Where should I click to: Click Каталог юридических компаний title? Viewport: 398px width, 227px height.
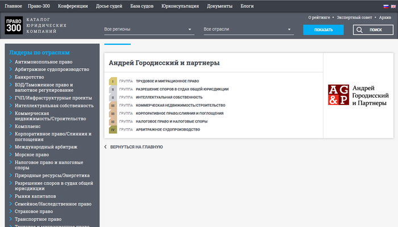47,26
